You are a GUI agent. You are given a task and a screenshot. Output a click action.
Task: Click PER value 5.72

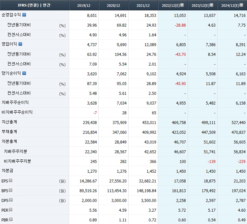click(x=182, y=210)
